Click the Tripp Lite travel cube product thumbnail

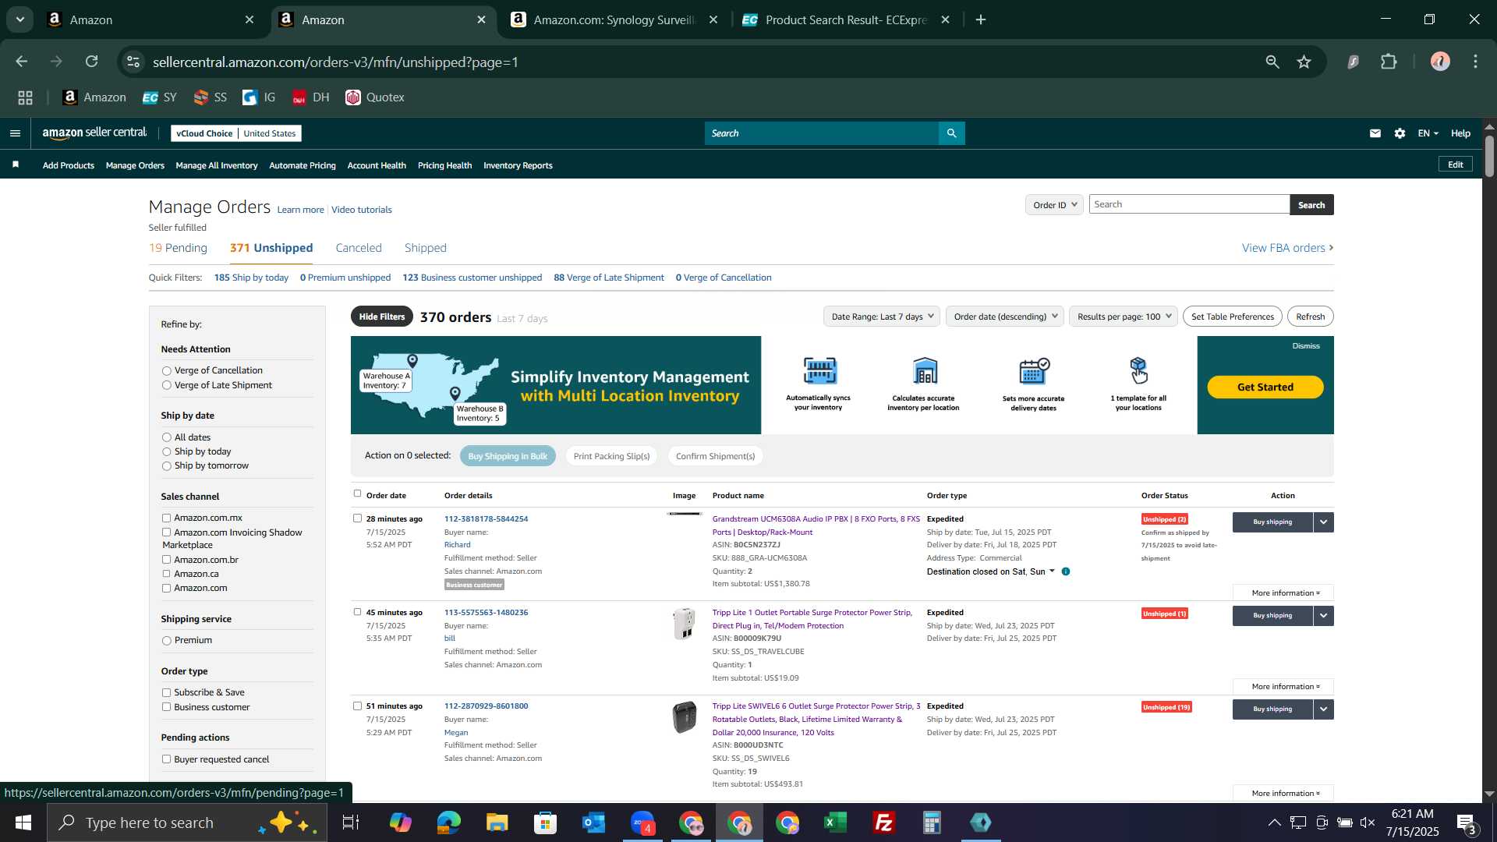[x=685, y=624]
